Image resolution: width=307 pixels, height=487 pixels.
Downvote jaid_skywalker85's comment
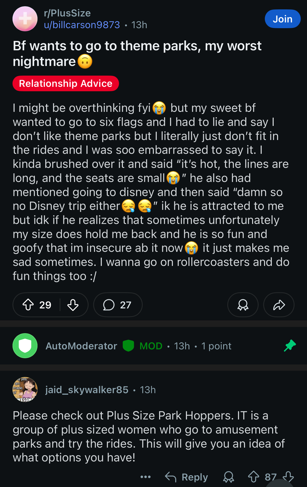pos(288,477)
